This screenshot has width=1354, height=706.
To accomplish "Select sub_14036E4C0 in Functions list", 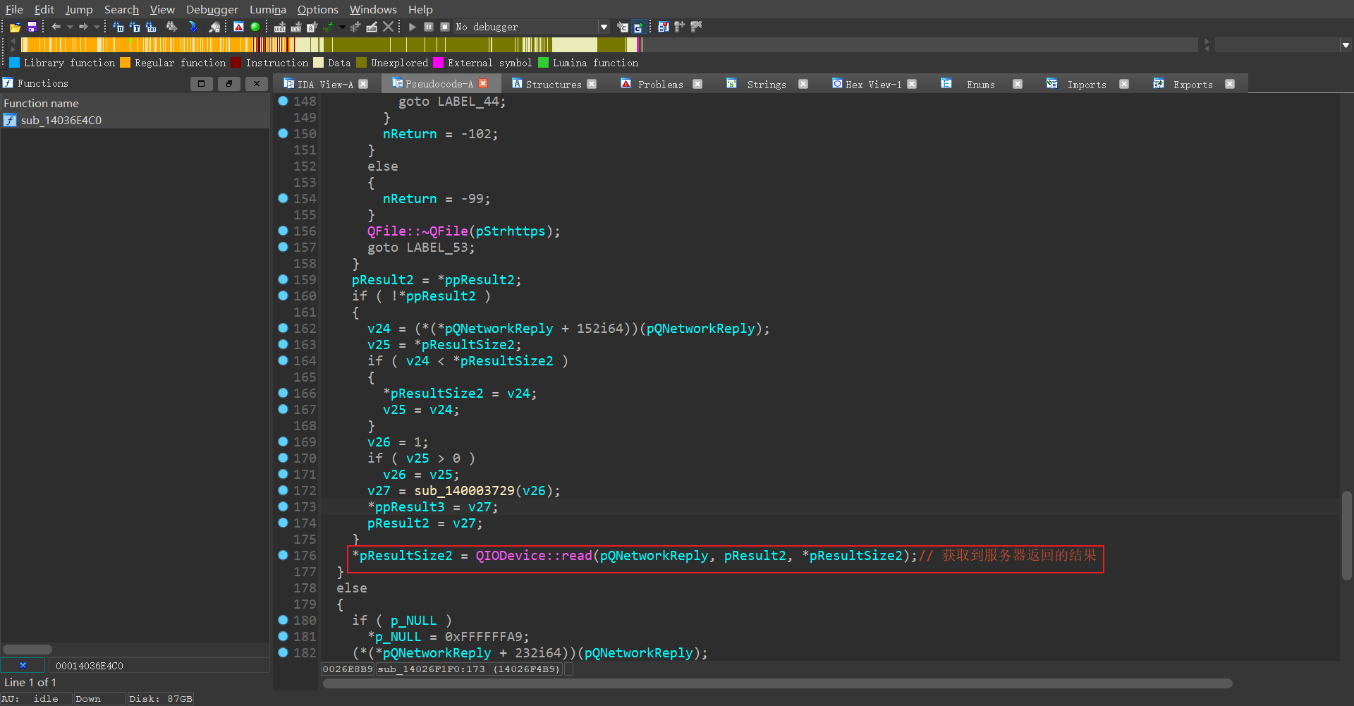I will 61,120.
